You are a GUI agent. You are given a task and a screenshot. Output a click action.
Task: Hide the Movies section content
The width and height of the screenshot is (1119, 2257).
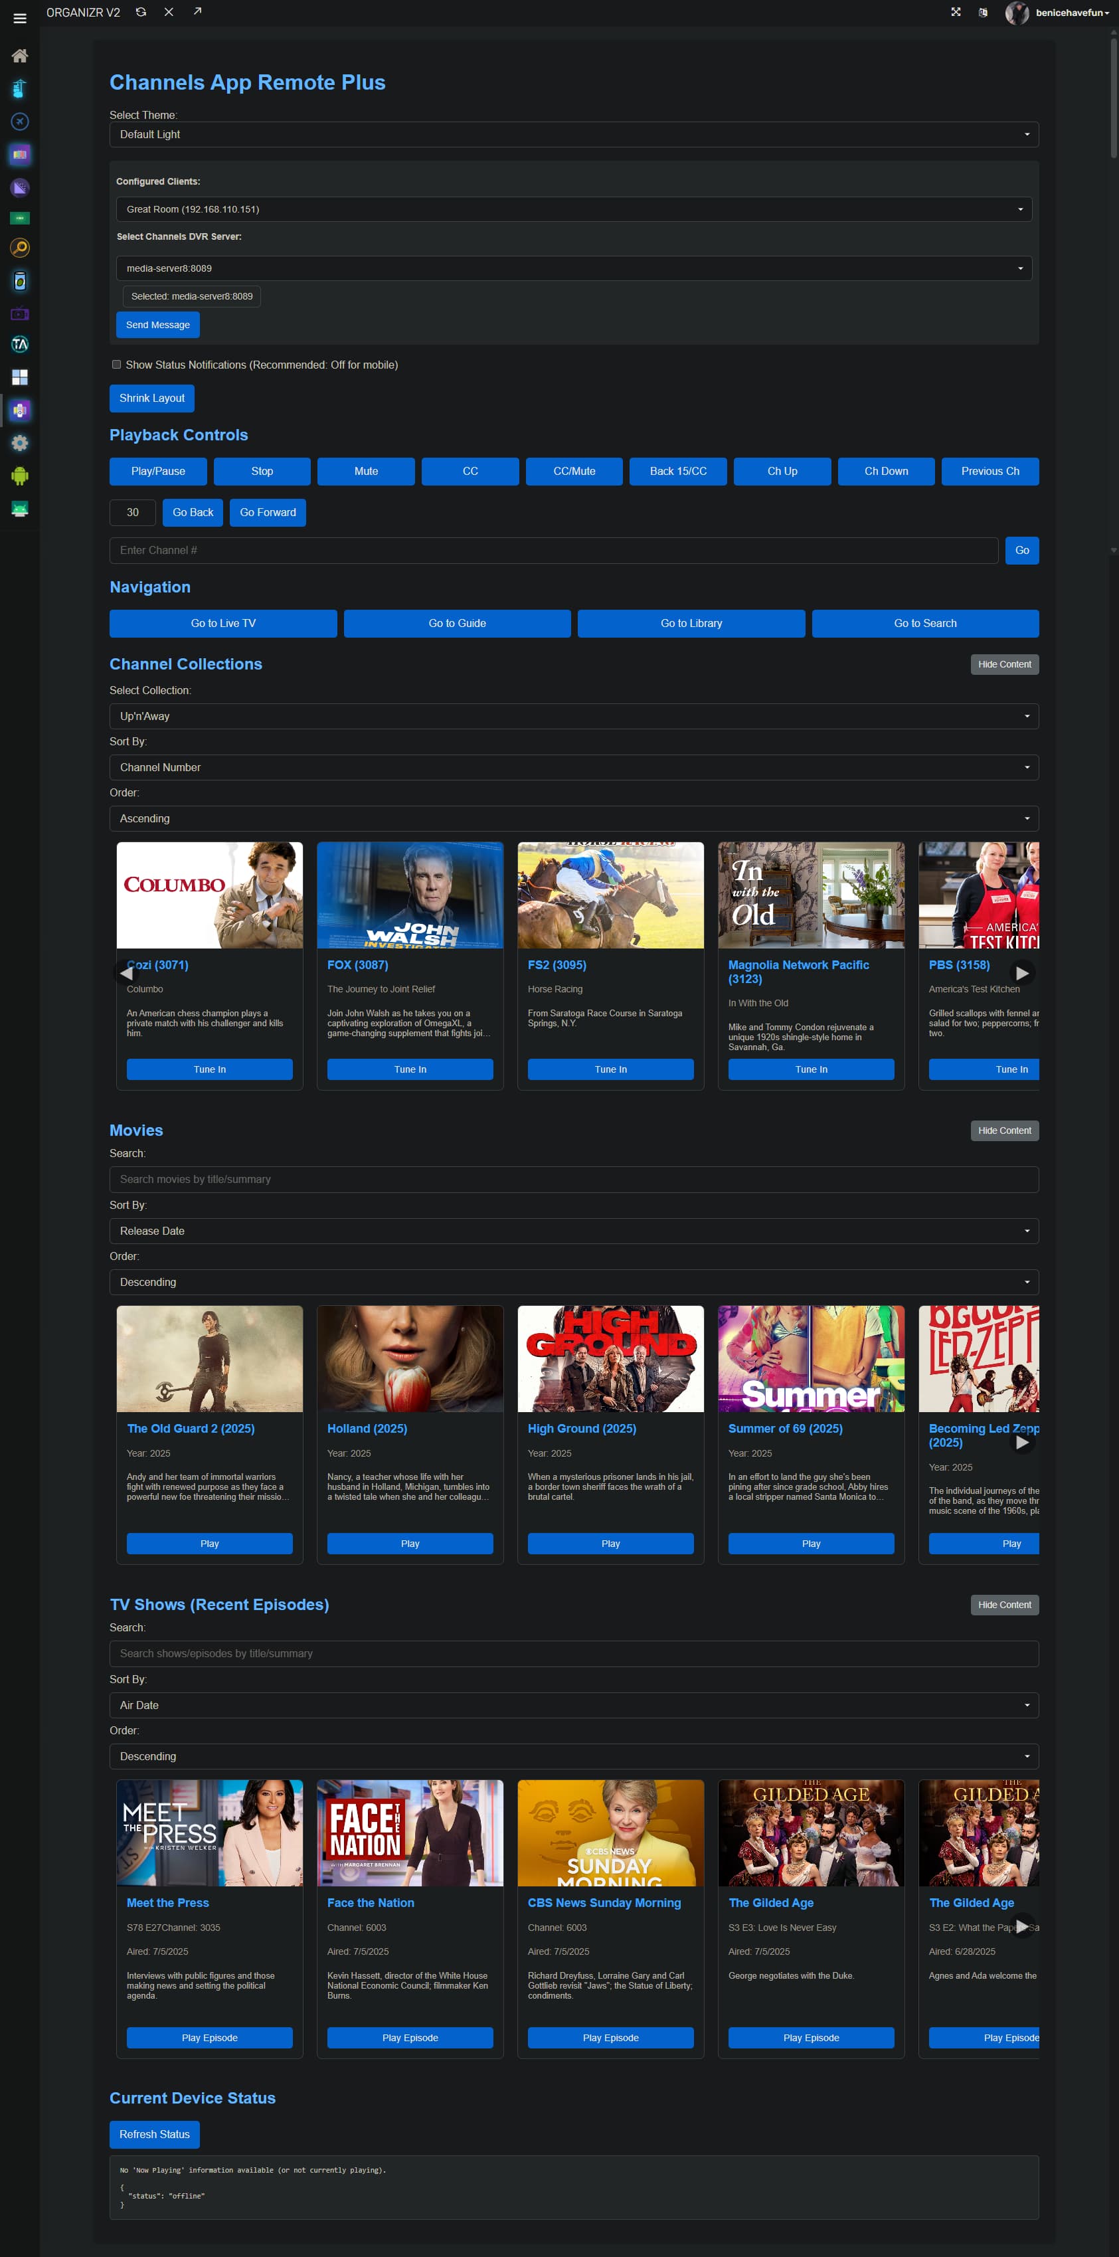(1003, 1130)
